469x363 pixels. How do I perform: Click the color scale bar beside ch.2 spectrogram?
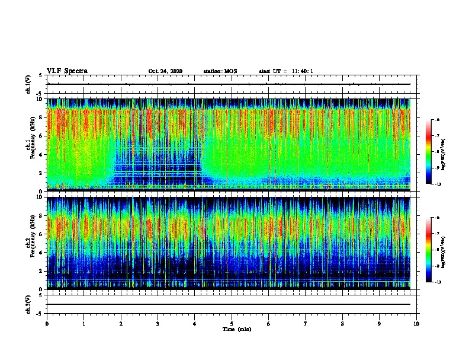tap(428, 250)
